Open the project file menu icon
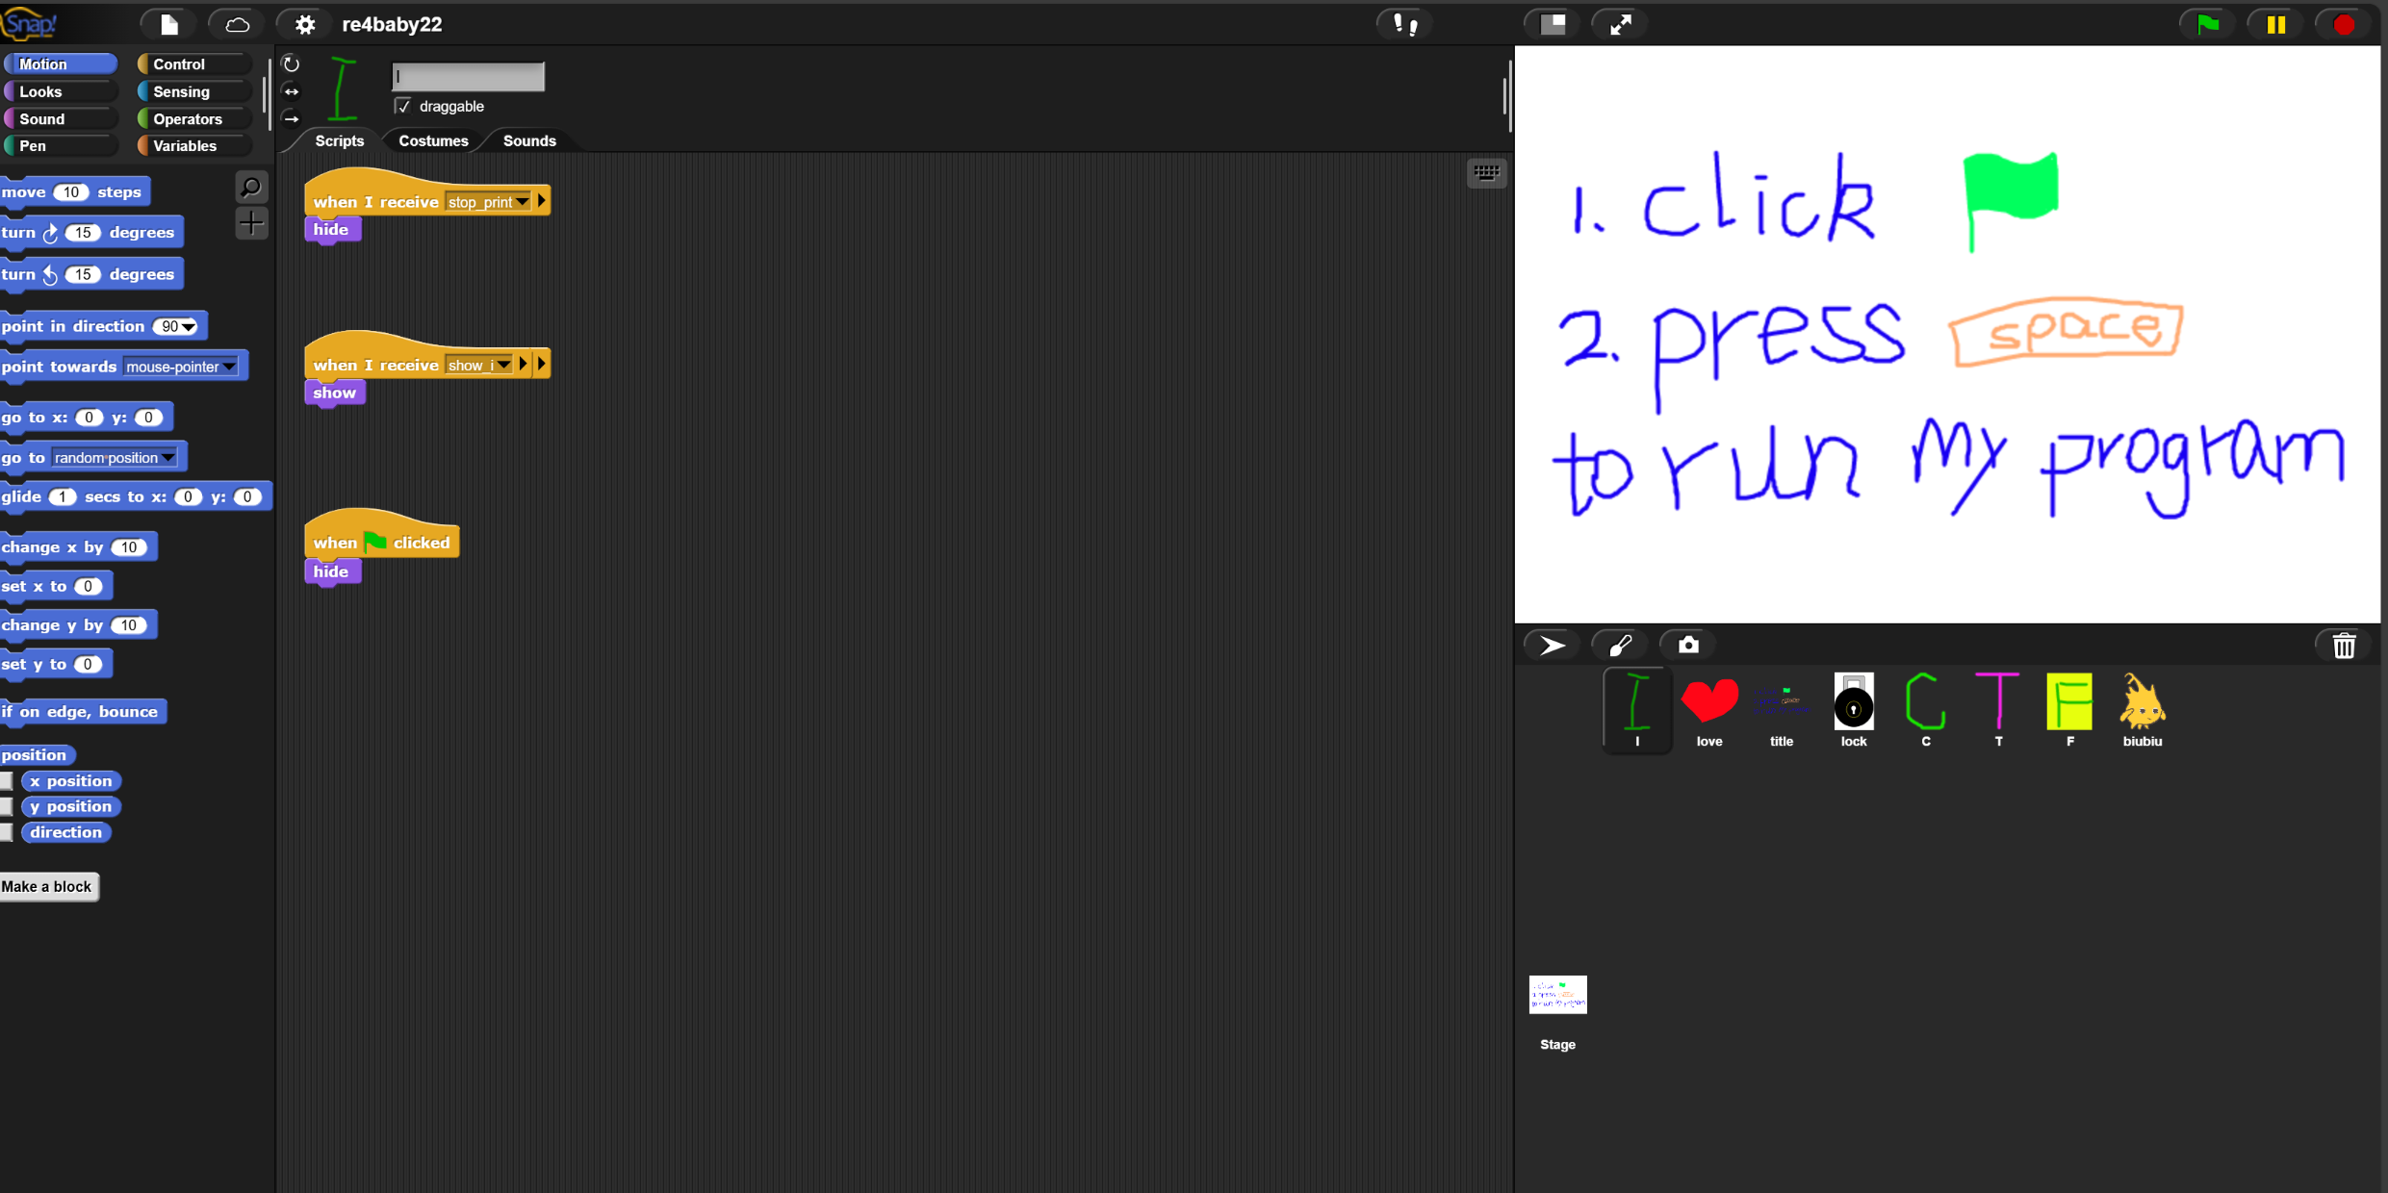 pyautogui.click(x=168, y=24)
